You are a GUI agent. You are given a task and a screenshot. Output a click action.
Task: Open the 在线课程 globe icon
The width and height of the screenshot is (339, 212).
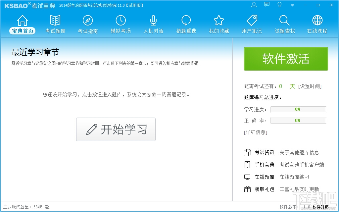pyautogui.click(x=317, y=20)
